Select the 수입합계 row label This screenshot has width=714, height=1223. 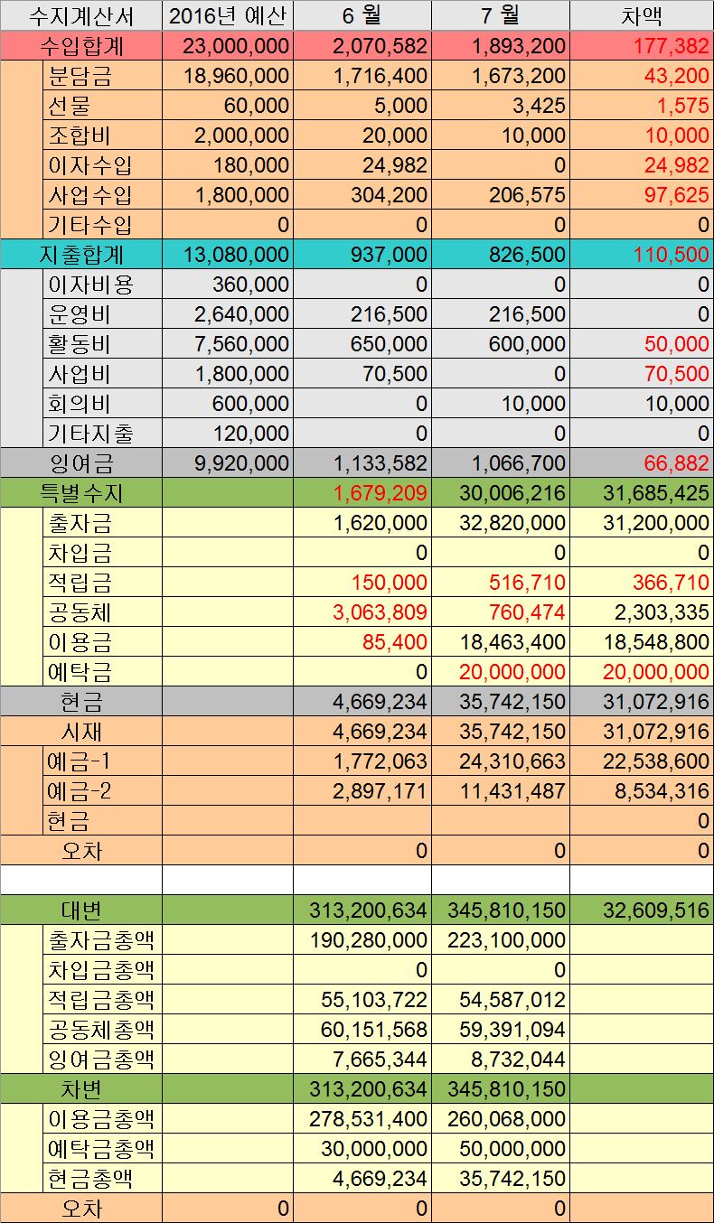coord(81,46)
